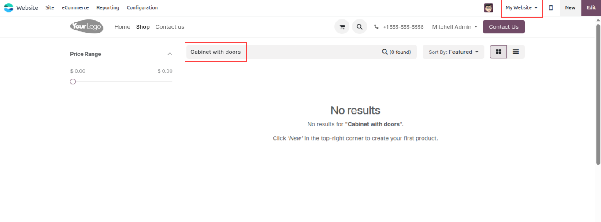Click the Mitchell Admin avatar icon

(488, 7)
